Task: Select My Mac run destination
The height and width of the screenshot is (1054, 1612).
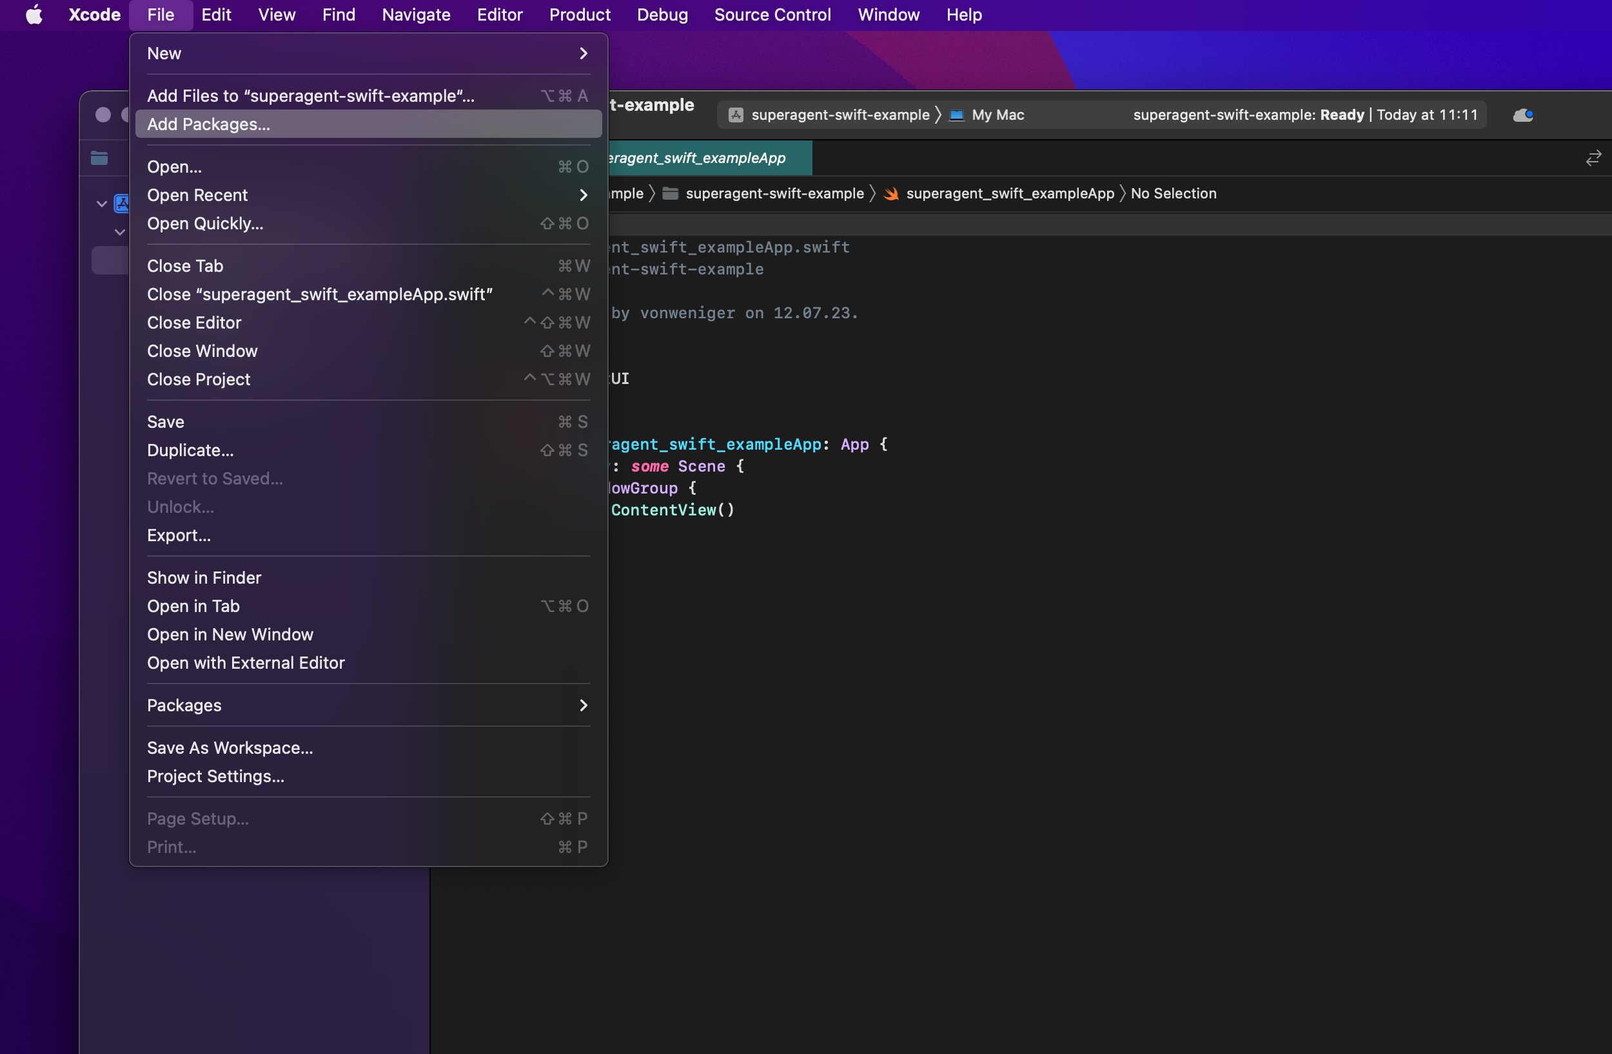Action: (x=998, y=115)
